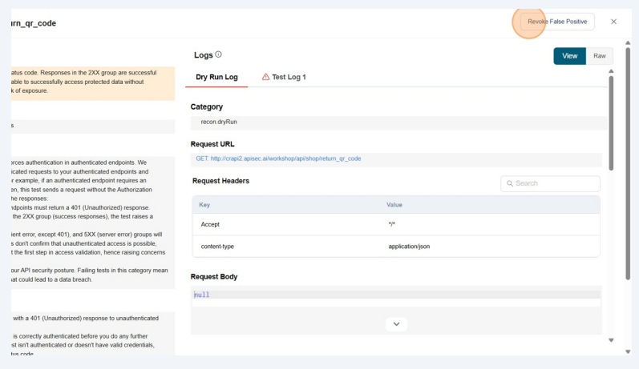Click the inner logs scrollbar down arrow
The height and width of the screenshot is (369, 639).
tap(613, 339)
